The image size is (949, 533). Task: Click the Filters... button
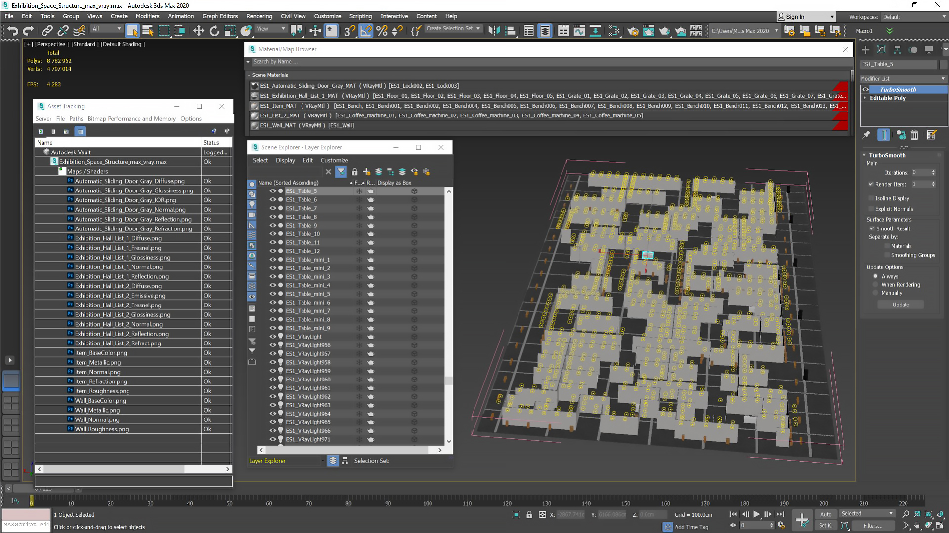tap(872, 526)
